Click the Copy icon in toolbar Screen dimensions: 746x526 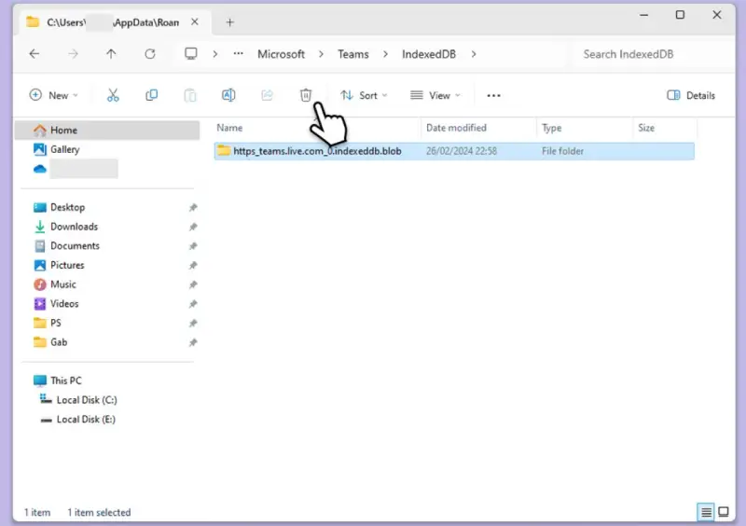click(x=151, y=95)
